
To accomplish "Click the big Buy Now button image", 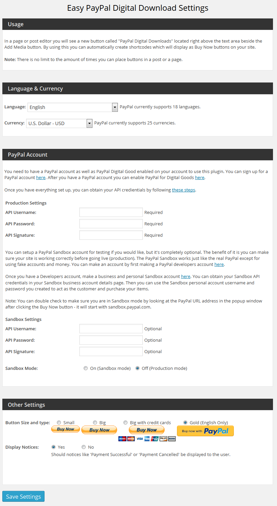I will 99,430.
